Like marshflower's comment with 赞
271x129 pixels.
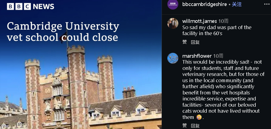click(x=185, y=126)
